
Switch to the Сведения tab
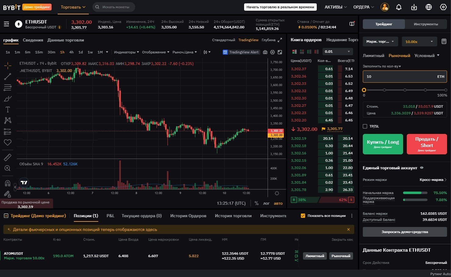[x=33, y=40]
